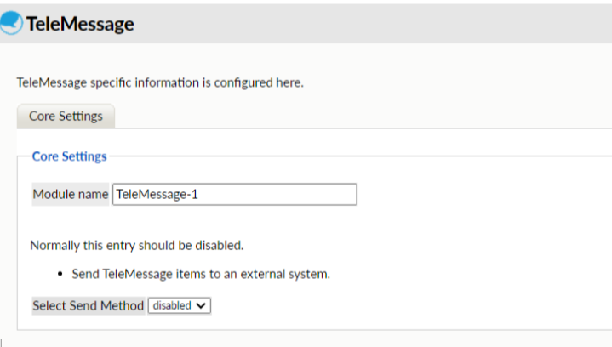The width and height of the screenshot is (612, 347).
Task: Click "Normally this entry should be disabled" text
Action: click(137, 246)
